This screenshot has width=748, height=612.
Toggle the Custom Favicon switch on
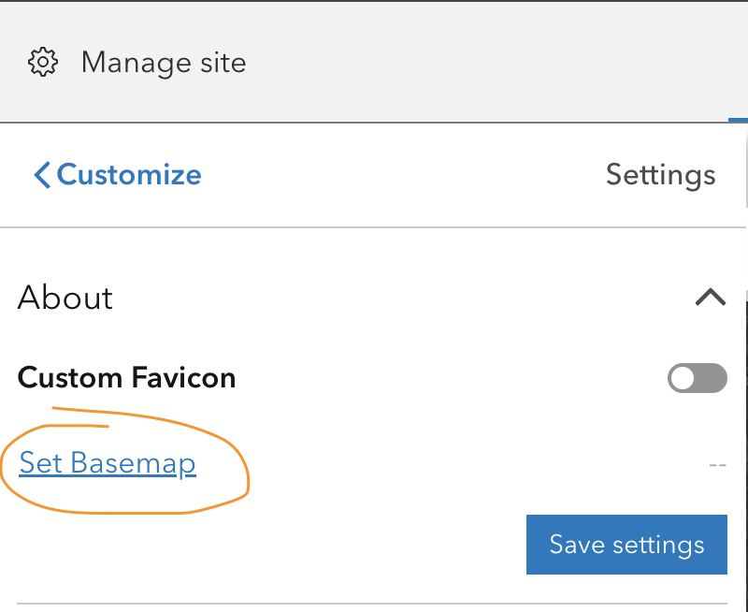697,378
